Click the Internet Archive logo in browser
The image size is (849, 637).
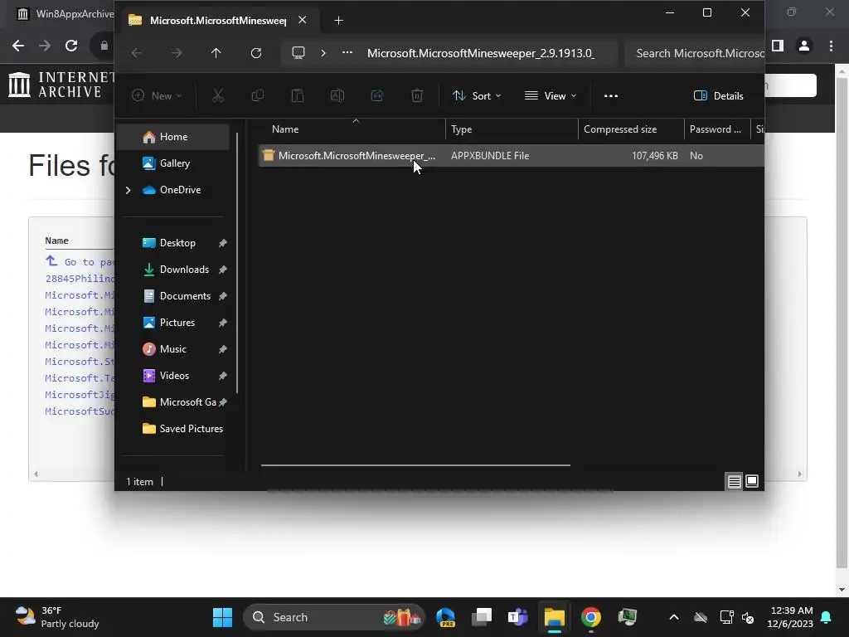(61, 85)
